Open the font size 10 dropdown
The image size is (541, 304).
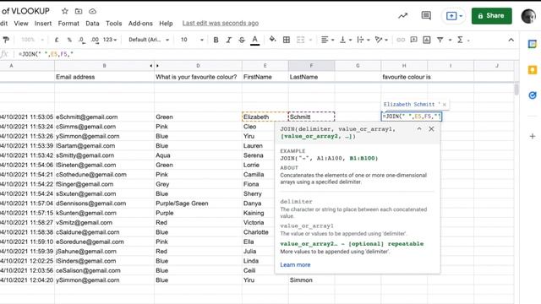[192, 40]
